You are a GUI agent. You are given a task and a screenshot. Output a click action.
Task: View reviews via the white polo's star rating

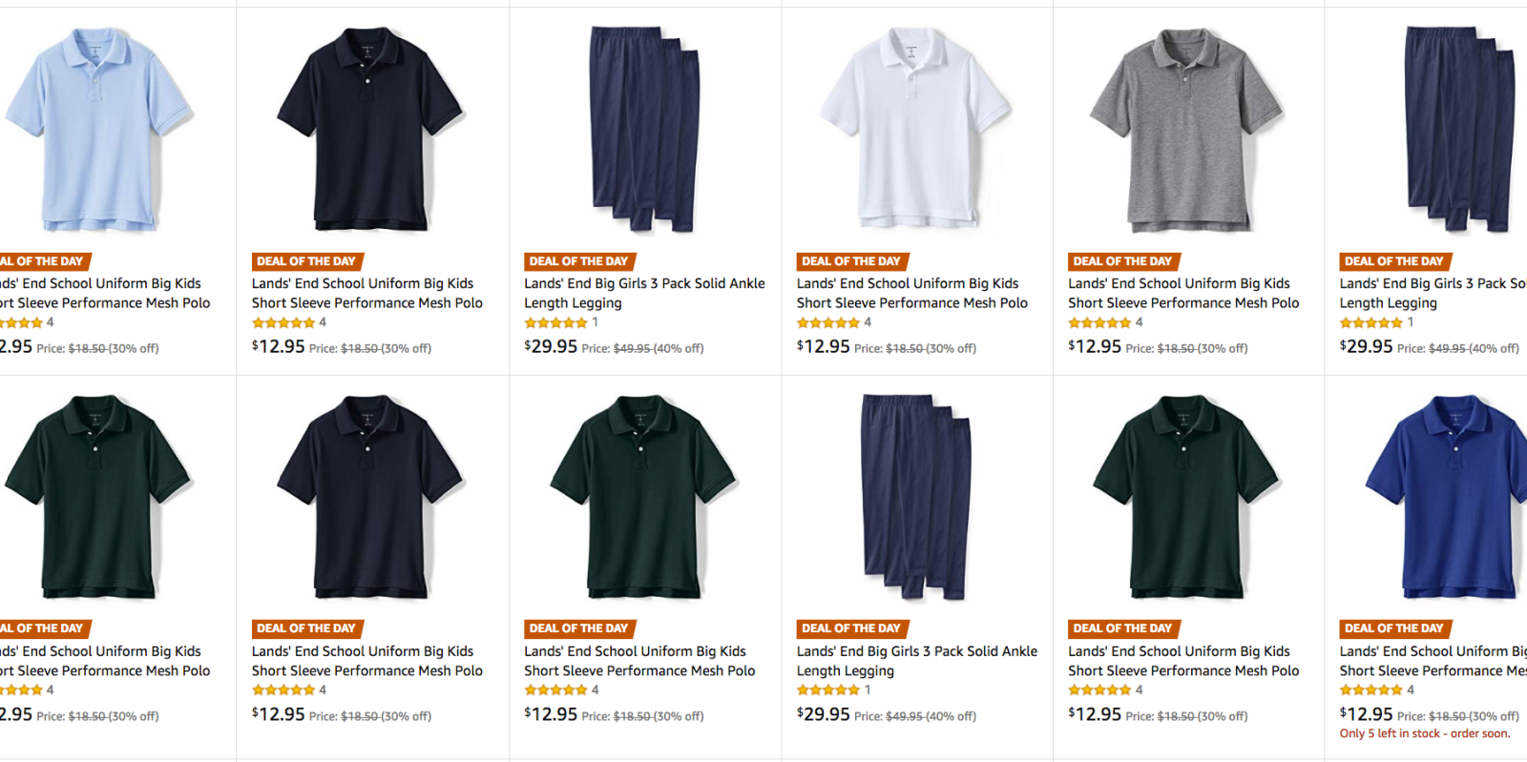[826, 322]
